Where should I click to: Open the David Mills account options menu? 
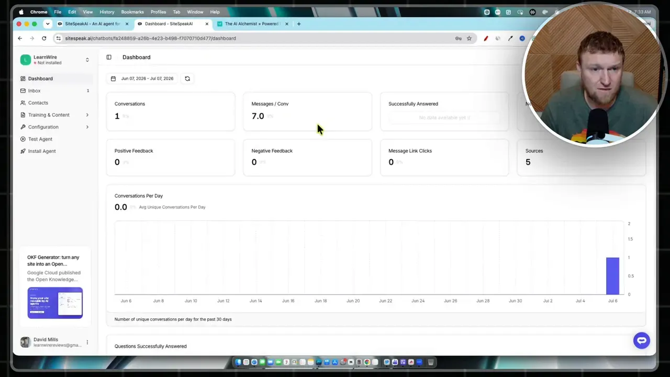tap(87, 342)
